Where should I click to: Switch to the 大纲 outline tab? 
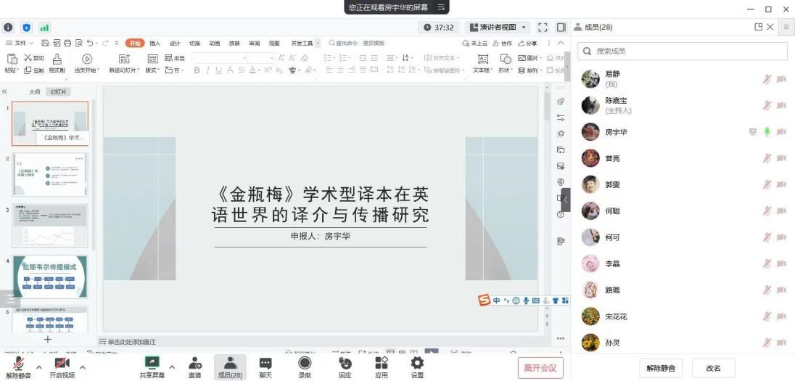pyautogui.click(x=34, y=92)
